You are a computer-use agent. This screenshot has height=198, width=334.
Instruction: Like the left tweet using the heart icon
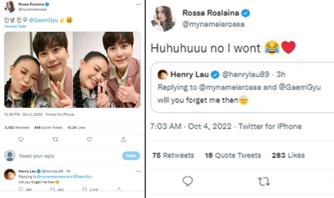click(x=90, y=139)
